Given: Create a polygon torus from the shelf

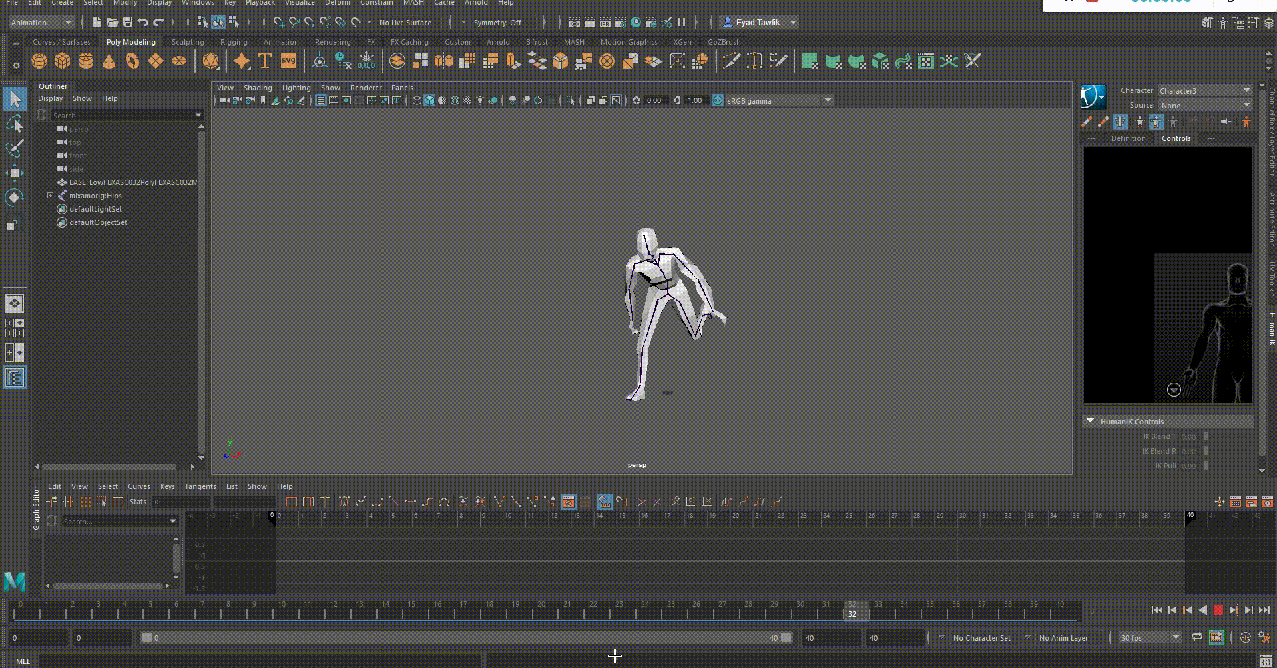Looking at the screenshot, I should point(132,61).
